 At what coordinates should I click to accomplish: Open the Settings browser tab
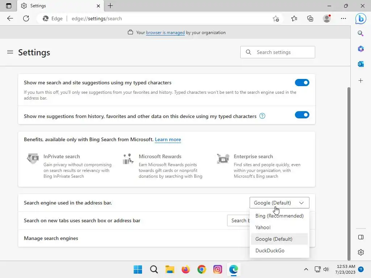(61, 6)
